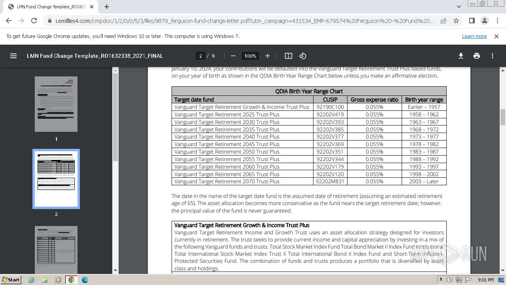
Task: Click Vanguard Target Retirement 2040 Trust Plus
Action: tap(227, 137)
